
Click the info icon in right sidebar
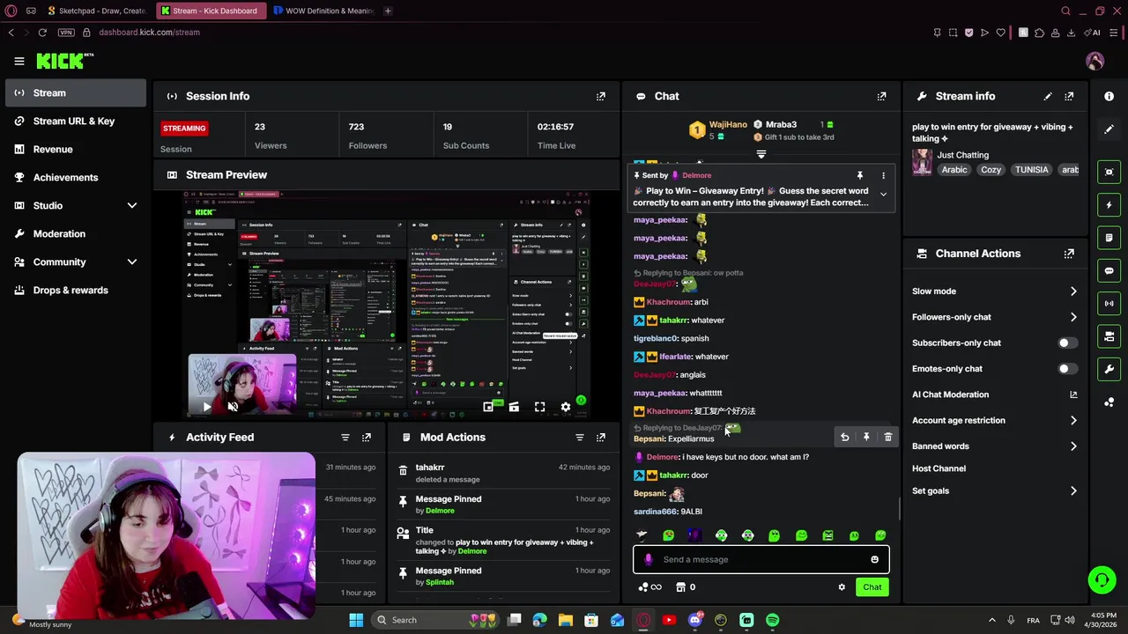pos(1109,96)
